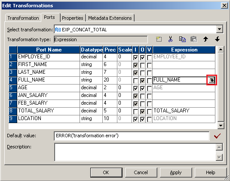
Task: Click into the Default value field
Action: (x=132, y=136)
